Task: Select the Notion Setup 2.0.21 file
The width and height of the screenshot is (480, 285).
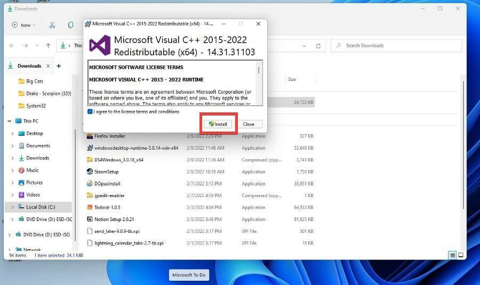Action: 114,219
